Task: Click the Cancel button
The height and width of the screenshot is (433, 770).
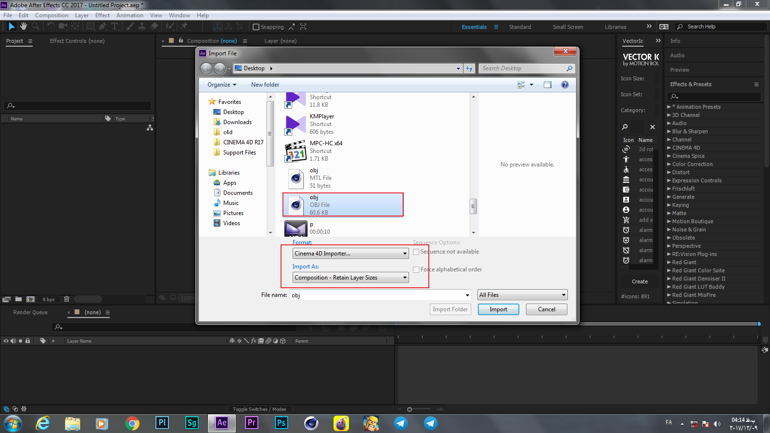Action: point(547,309)
